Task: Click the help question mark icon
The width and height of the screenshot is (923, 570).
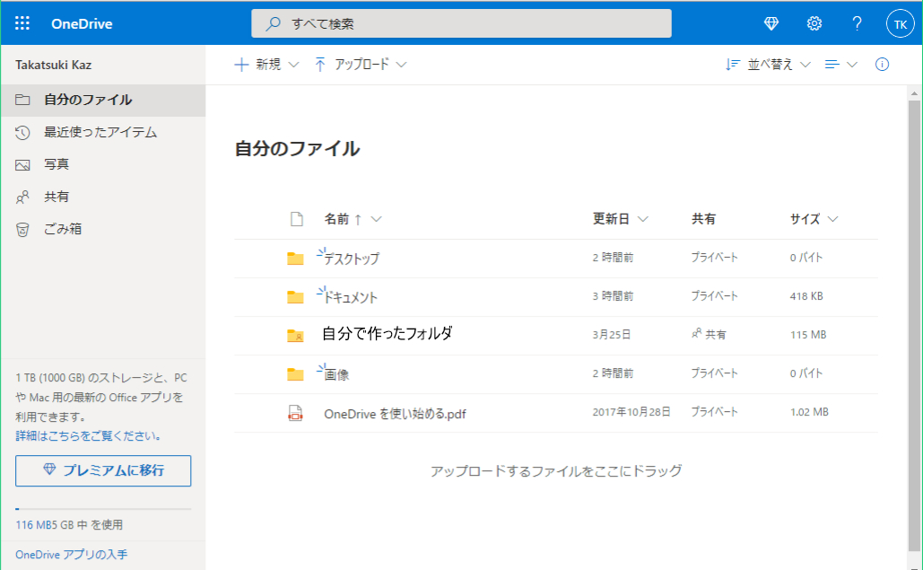Action: tap(858, 23)
